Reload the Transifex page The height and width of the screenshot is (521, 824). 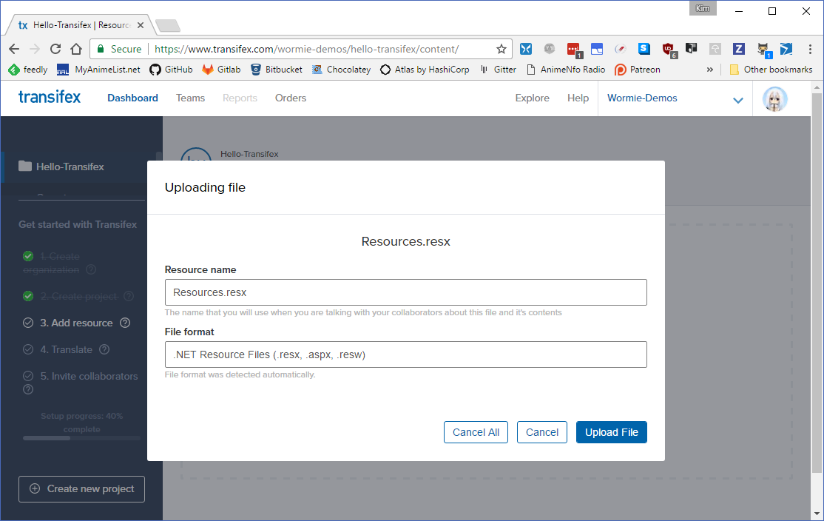[x=55, y=49]
